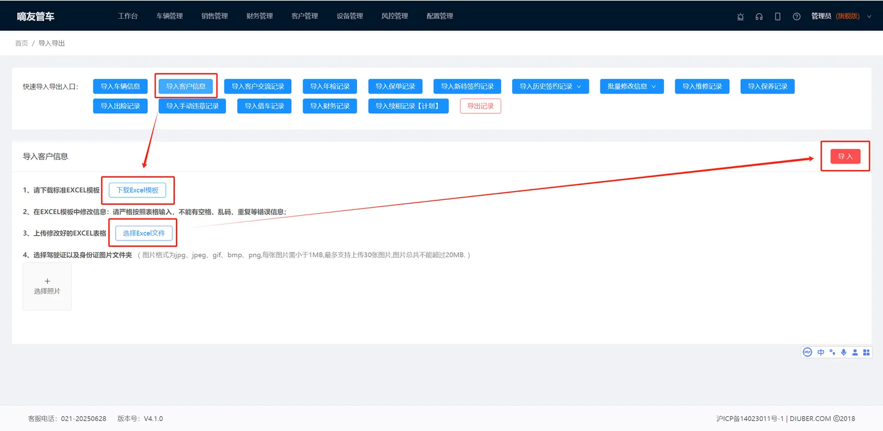Select the 导入手动违章记录 button

point(193,106)
